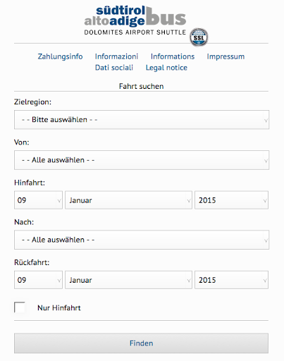Open the Hinfahrt year 2015 dropdown

coord(231,200)
